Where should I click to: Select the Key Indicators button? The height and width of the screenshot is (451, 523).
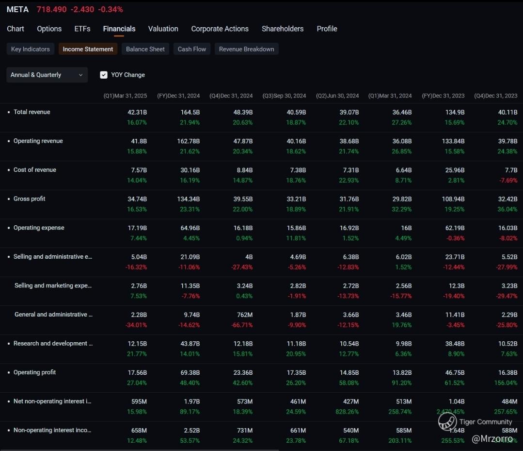31,49
